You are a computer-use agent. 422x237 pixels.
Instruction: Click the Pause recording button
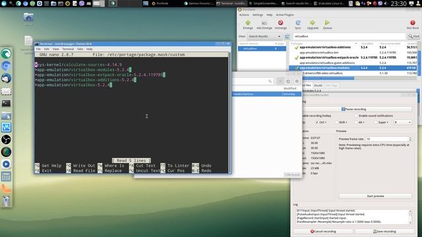click(x=357, y=109)
